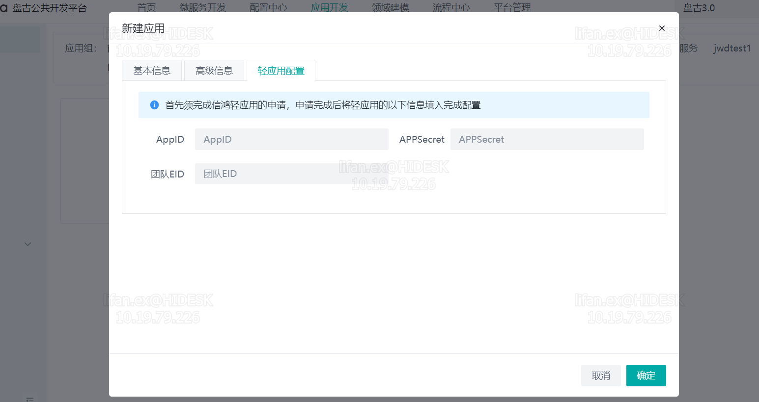Screen dimensions: 759x402
Task: Click the 盘古公共开发平台 logo title
Action: (50, 8)
